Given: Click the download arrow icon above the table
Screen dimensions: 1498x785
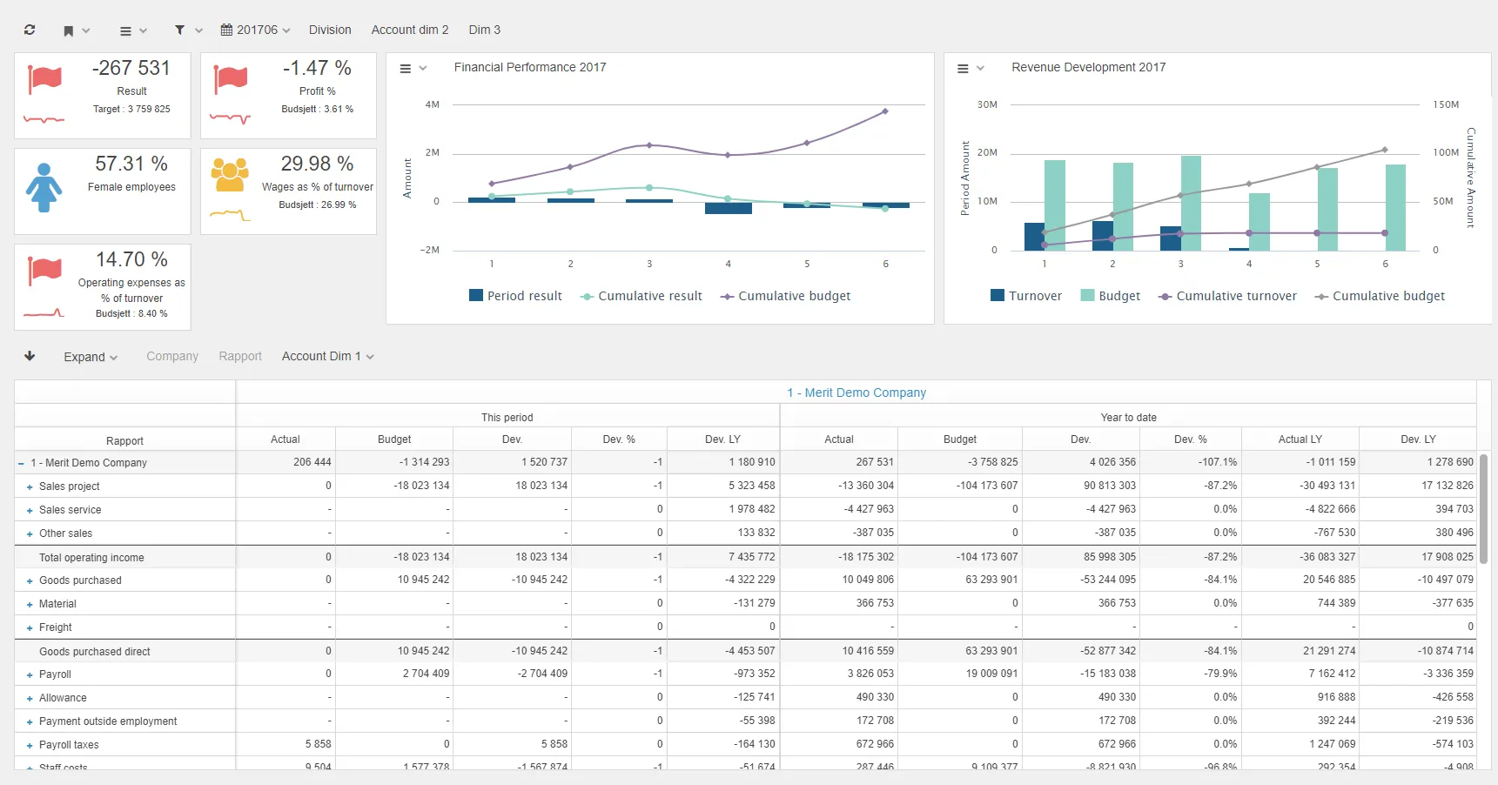Looking at the screenshot, I should coord(30,356).
